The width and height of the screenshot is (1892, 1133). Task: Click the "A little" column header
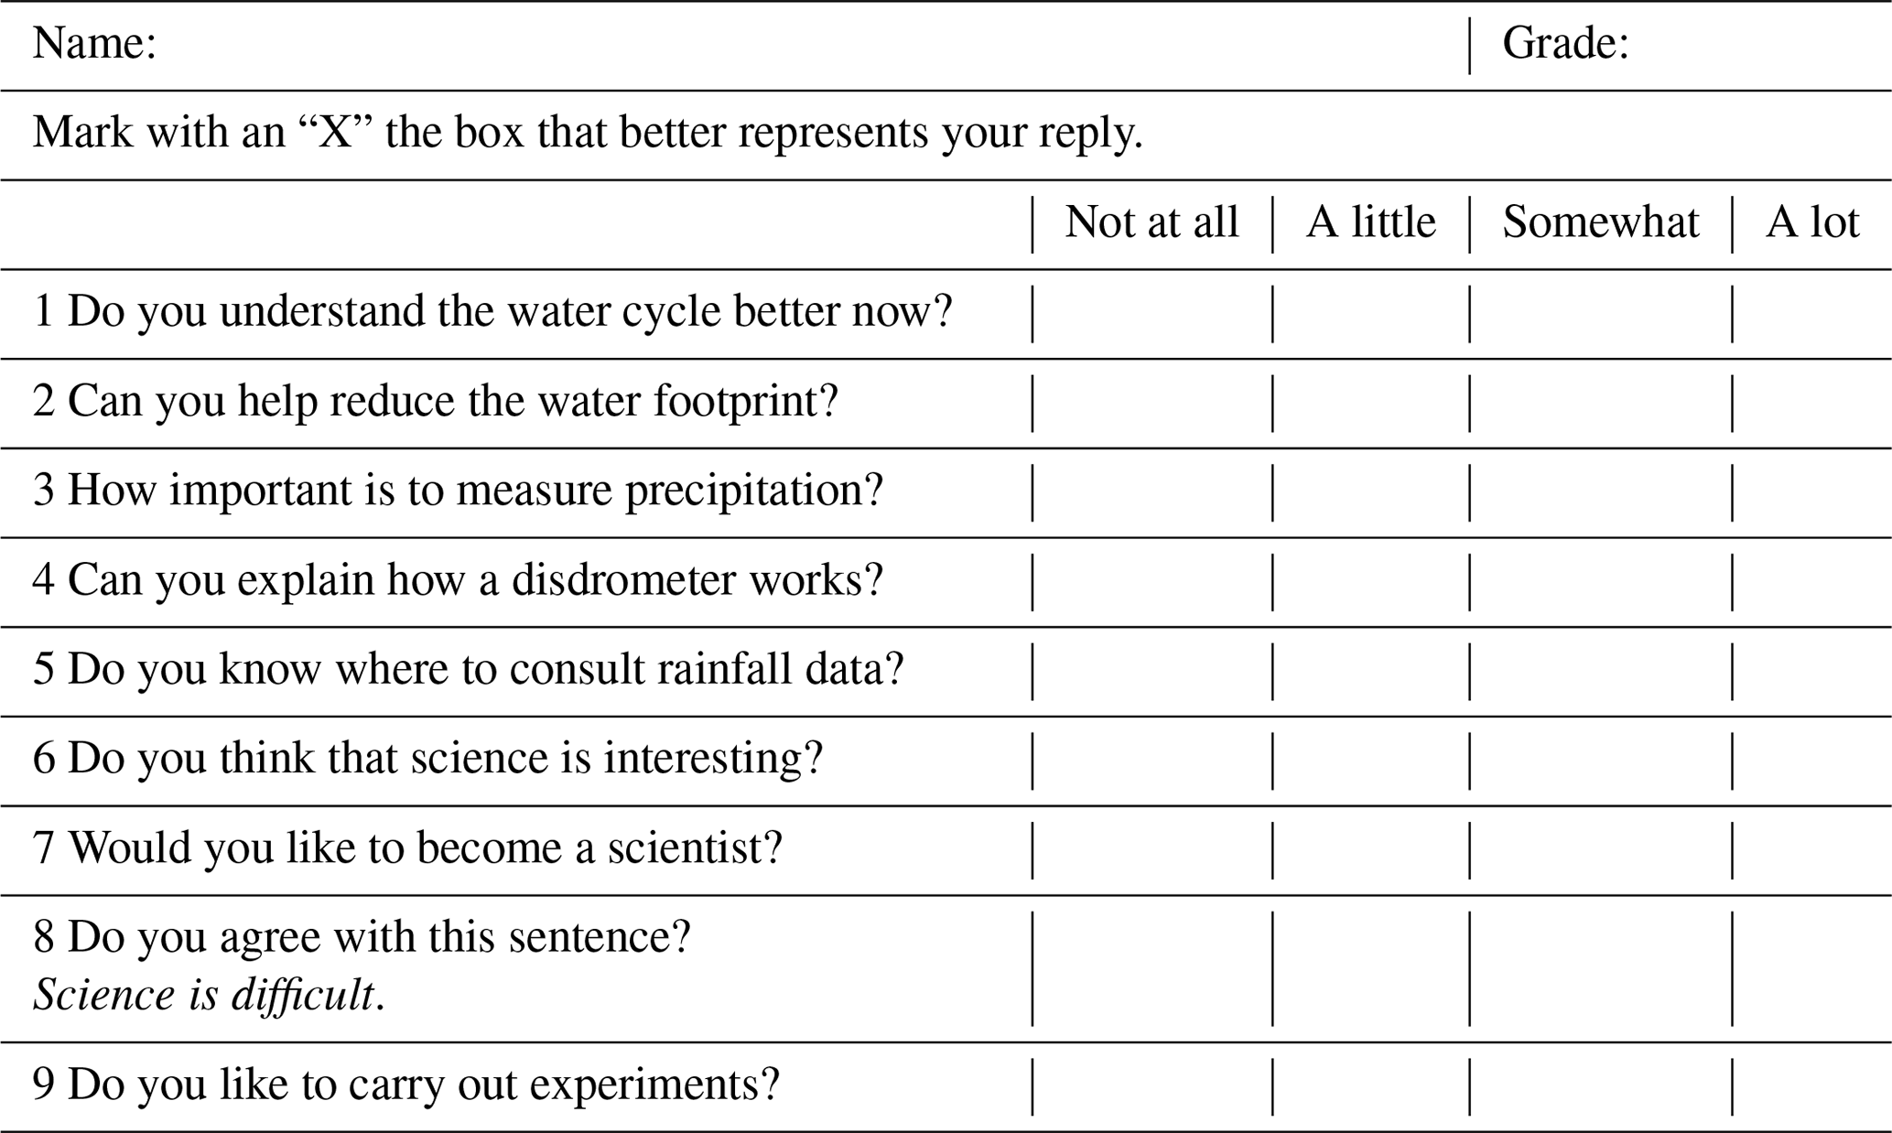pos(1371,223)
